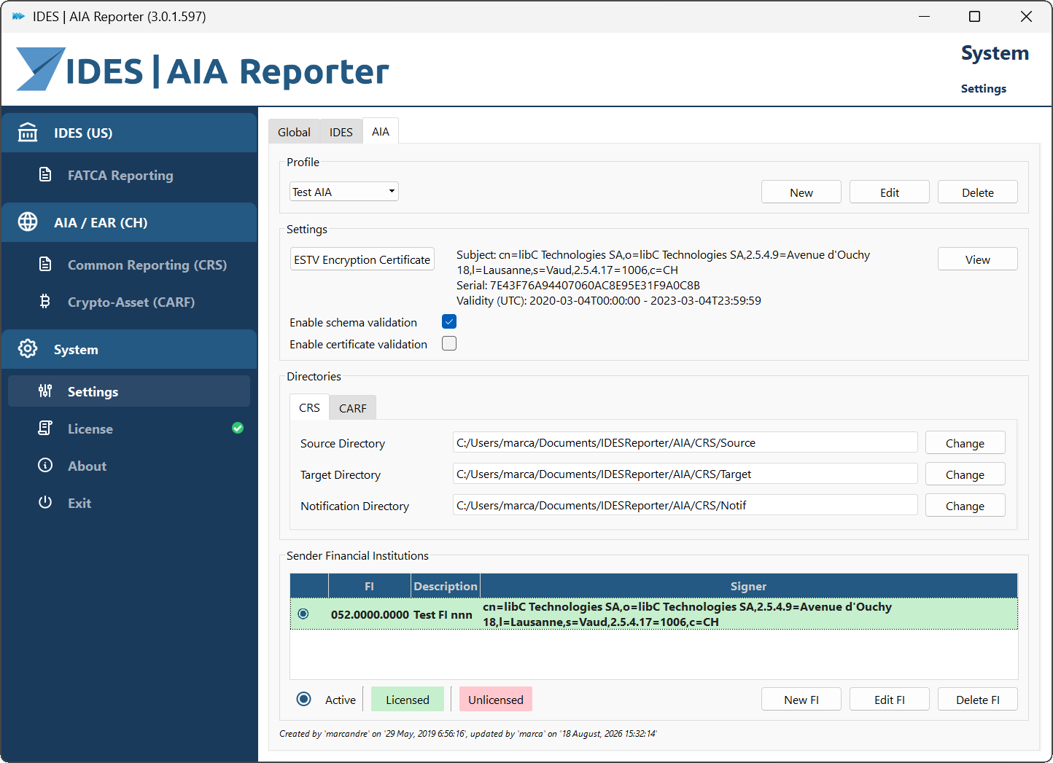Click the green Licensed legend swatch
Viewport: 1053px width, 763px height.
(408, 700)
